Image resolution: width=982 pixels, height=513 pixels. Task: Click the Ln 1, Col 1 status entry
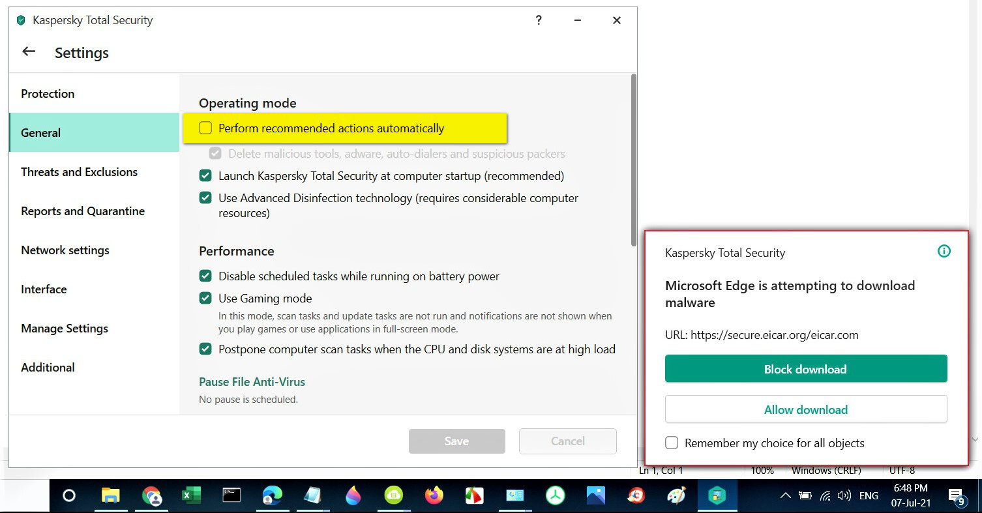(661, 471)
